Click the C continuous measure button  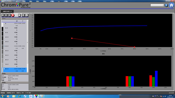tap(6, 15)
